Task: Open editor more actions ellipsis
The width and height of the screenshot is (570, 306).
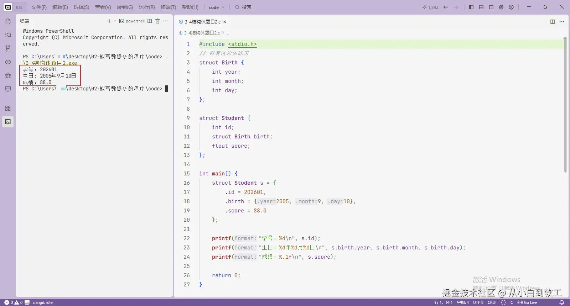Action: click(x=562, y=22)
